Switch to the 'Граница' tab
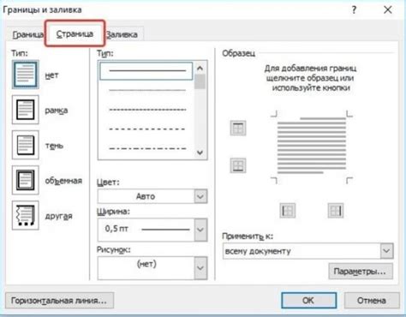This screenshot has height=317, width=406. pyautogui.click(x=27, y=35)
